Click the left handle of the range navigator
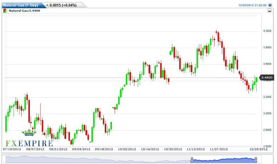277x164 pixels. tap(191, 159)
